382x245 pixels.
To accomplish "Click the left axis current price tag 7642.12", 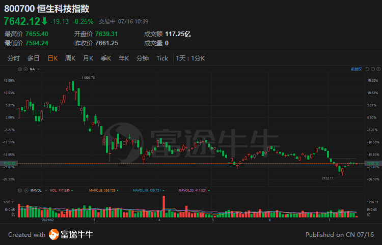I will (9, 163).
